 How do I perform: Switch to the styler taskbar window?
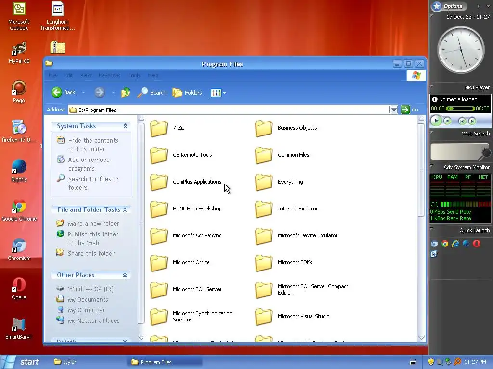click(x=65, y=362)
